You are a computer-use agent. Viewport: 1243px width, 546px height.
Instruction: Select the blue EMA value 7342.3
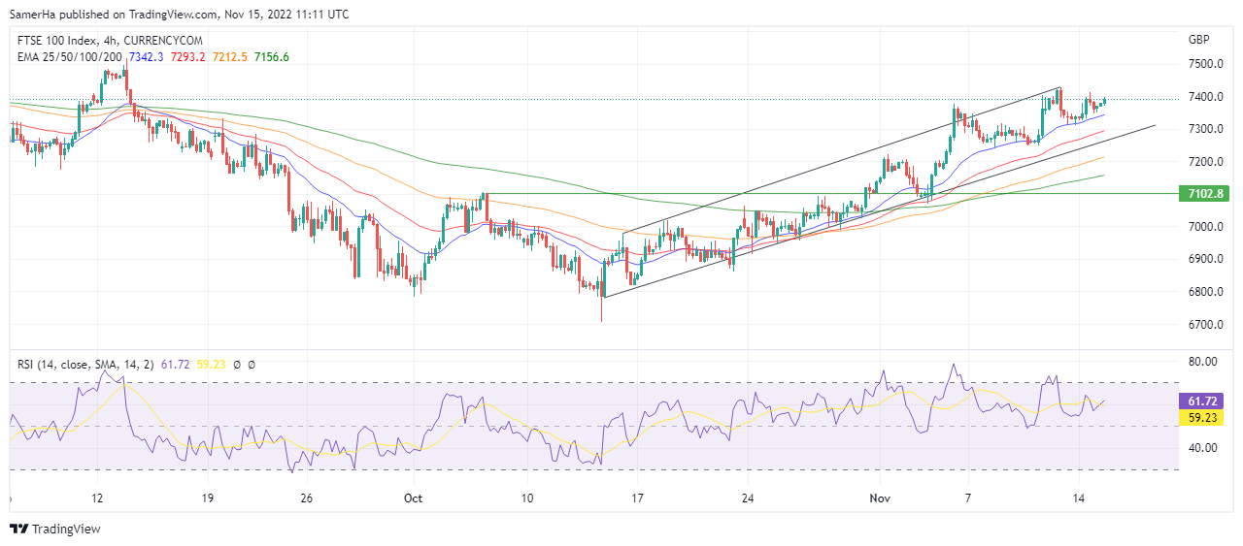(147, 57)
